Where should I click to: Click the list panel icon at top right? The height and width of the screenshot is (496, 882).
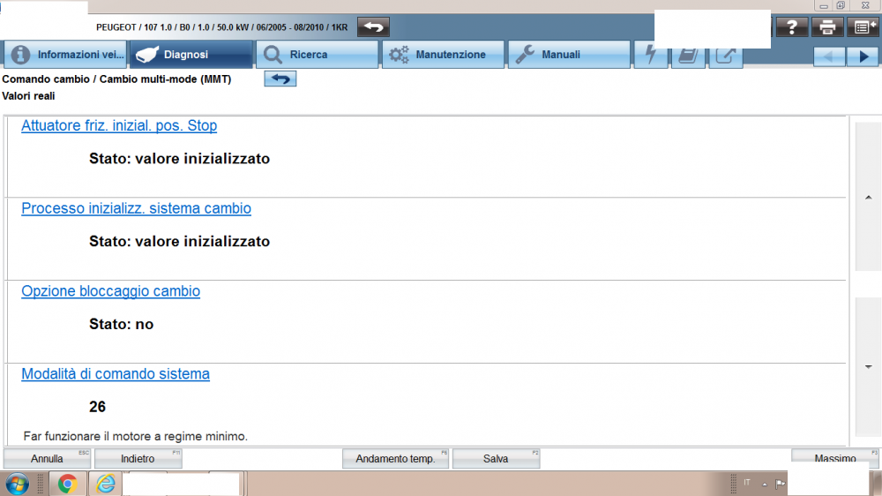862,27
